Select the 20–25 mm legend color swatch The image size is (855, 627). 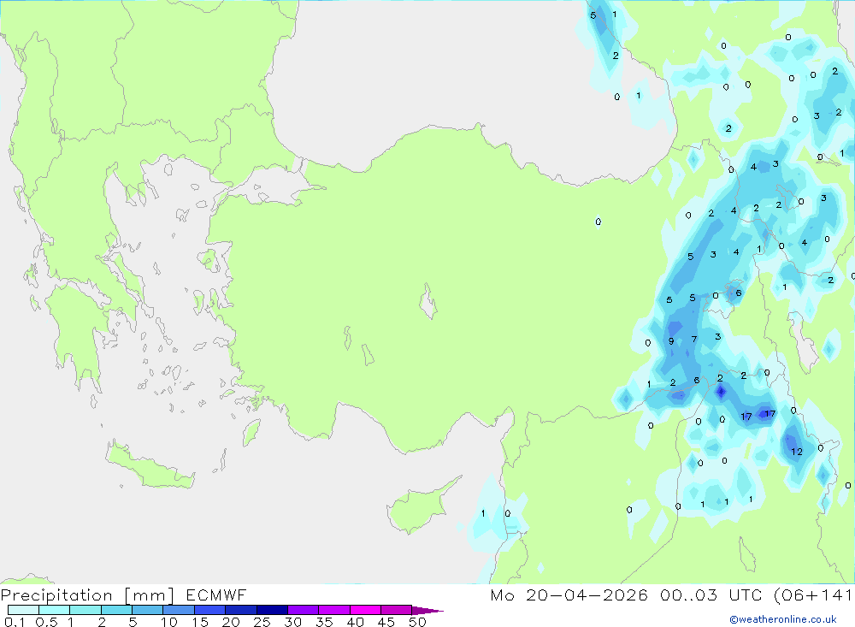coord(241,610)
